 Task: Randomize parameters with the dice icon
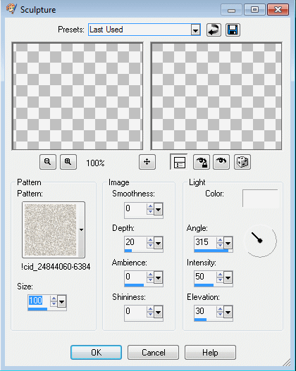pyautogui.click(x=242, y=162)
